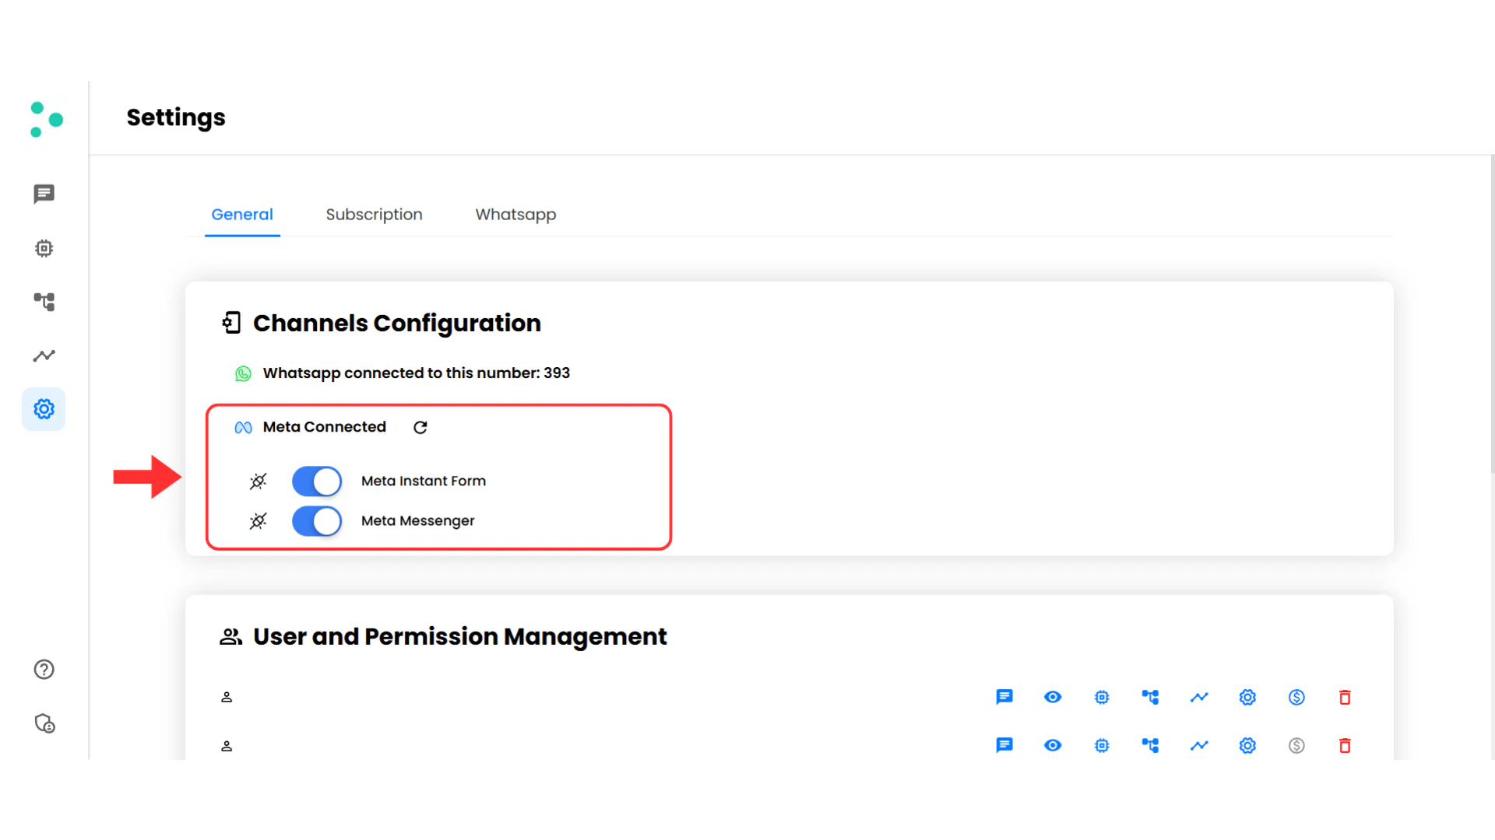Disable the Meta Messenger toggle
1495x840 pixels.
coord(316,521)
